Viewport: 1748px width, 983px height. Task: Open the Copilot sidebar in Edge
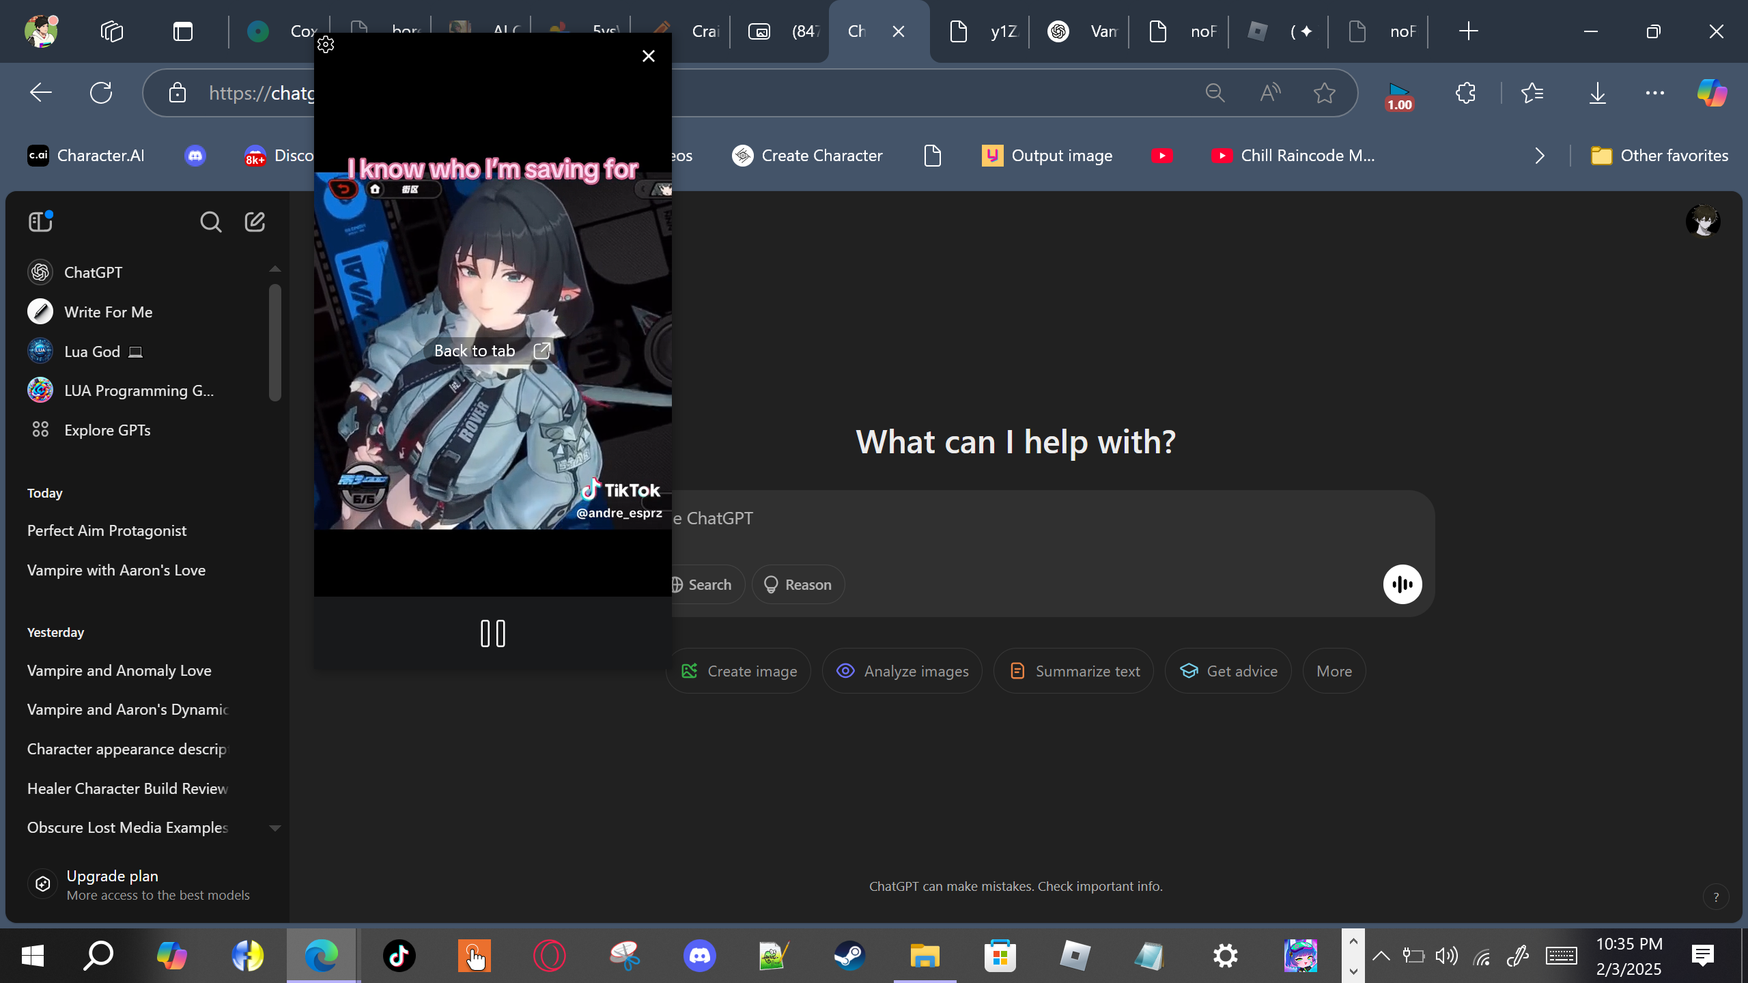(x=1712, y=93)
